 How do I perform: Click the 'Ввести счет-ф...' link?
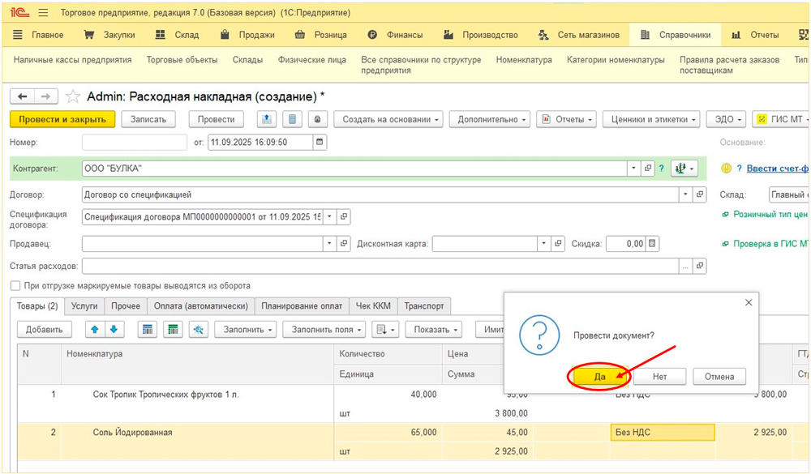(777, 168)
